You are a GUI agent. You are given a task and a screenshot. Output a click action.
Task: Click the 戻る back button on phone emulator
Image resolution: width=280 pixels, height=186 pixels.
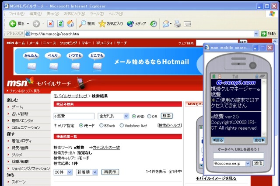click(218, 140)
